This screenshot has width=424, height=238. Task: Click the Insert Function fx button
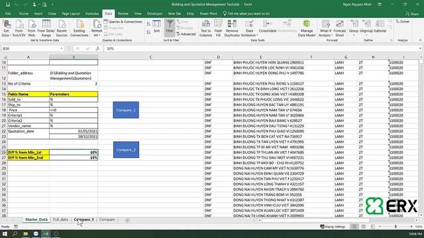pyautogui.click(x=97, y=48)
